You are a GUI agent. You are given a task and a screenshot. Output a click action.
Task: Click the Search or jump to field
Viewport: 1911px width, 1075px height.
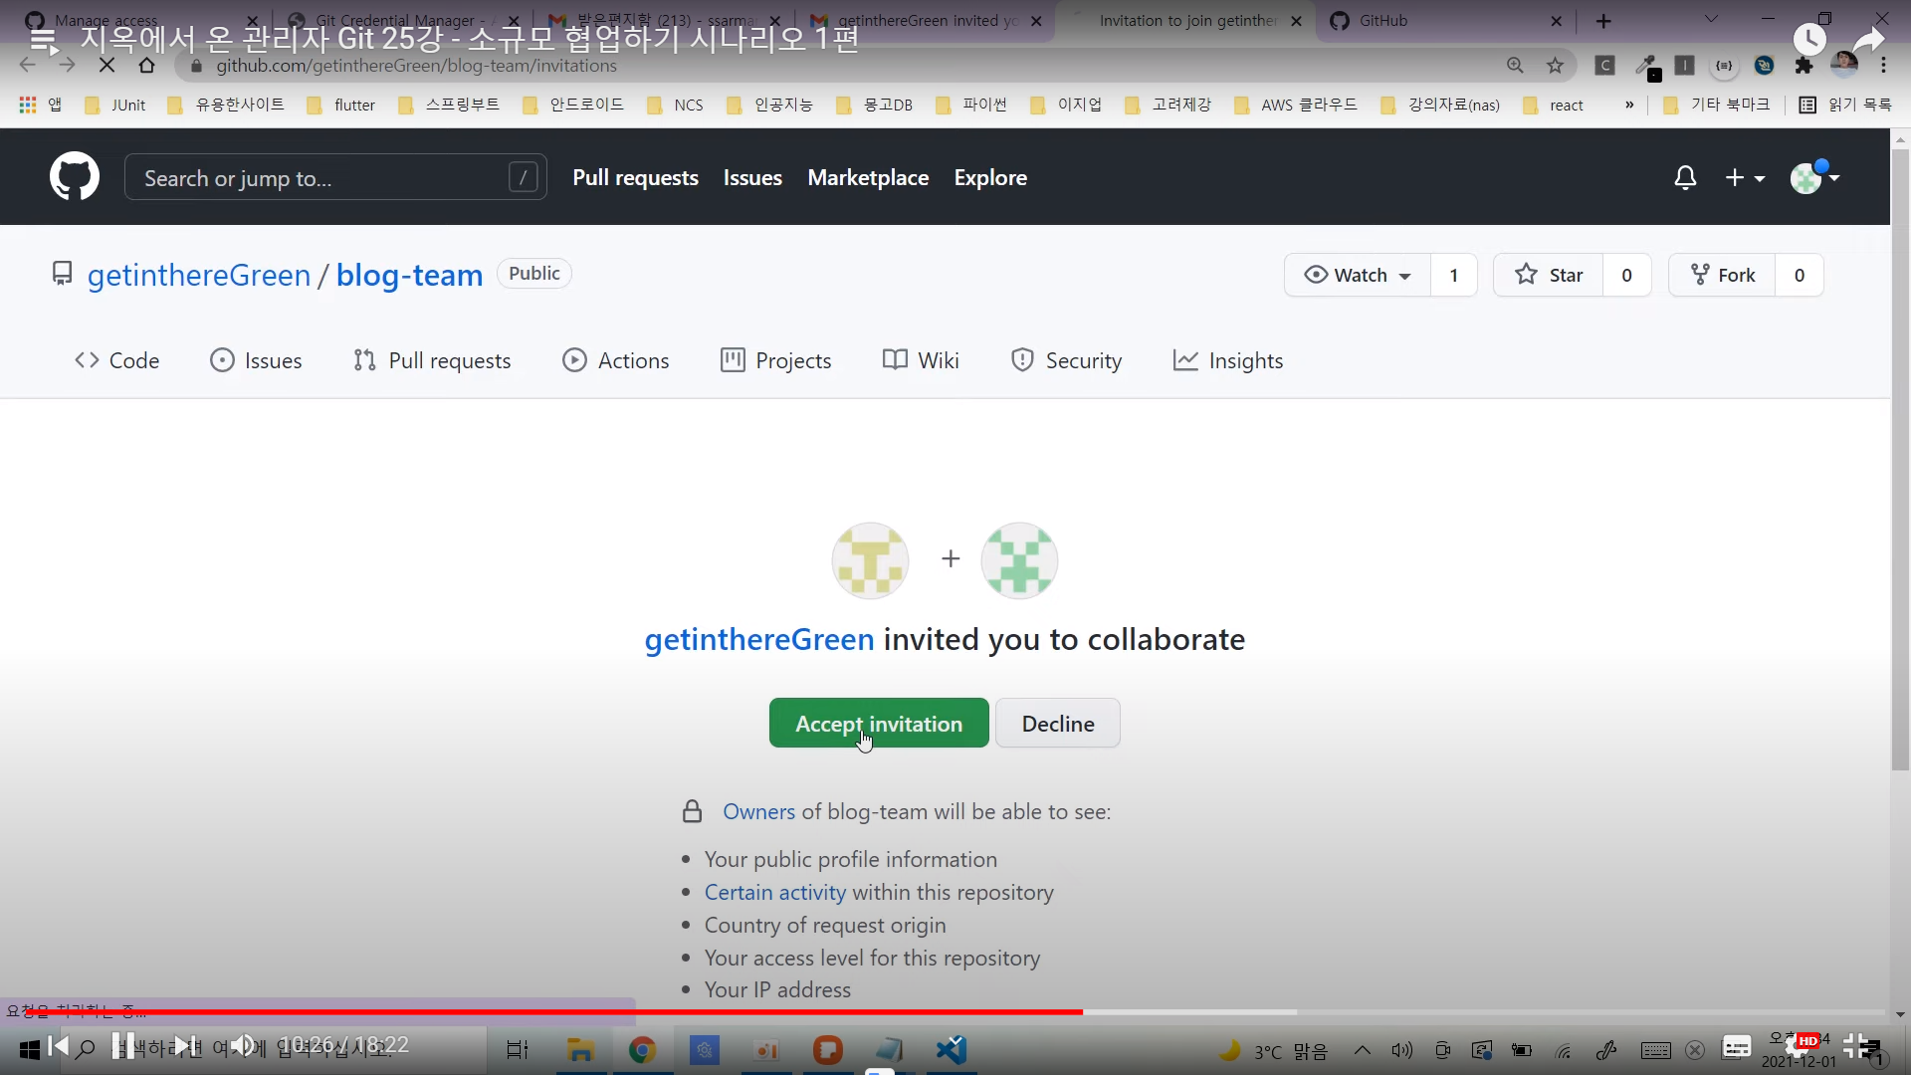(335, 177)
